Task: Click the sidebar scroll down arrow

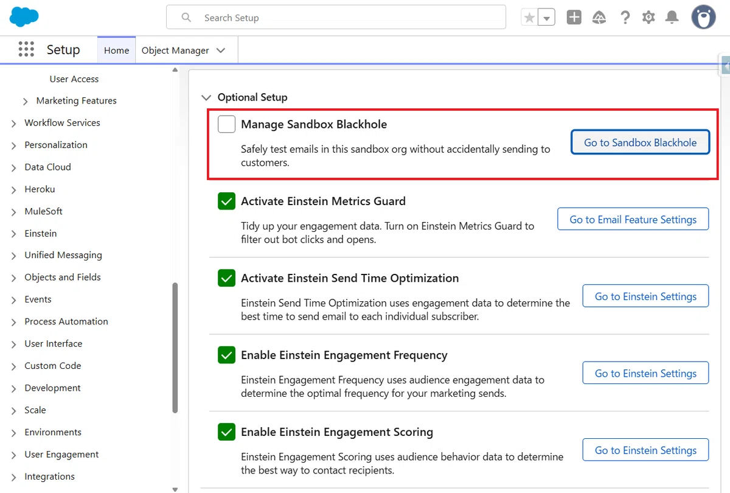Action: tap(175, 489)
